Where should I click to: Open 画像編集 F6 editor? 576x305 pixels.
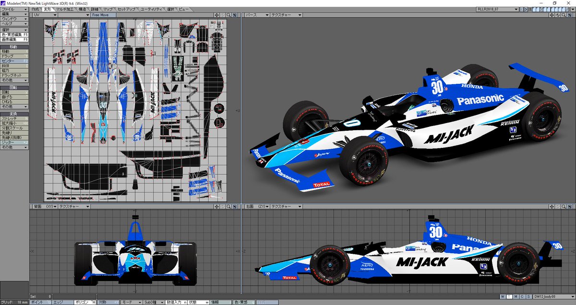pyautogui.click(x=14, y=39)
